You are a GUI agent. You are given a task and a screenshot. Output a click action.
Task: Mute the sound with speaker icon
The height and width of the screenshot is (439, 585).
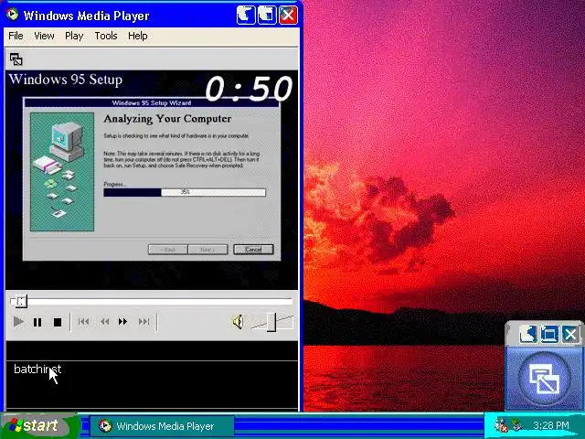pyautogui.click(x=238, y=321)
